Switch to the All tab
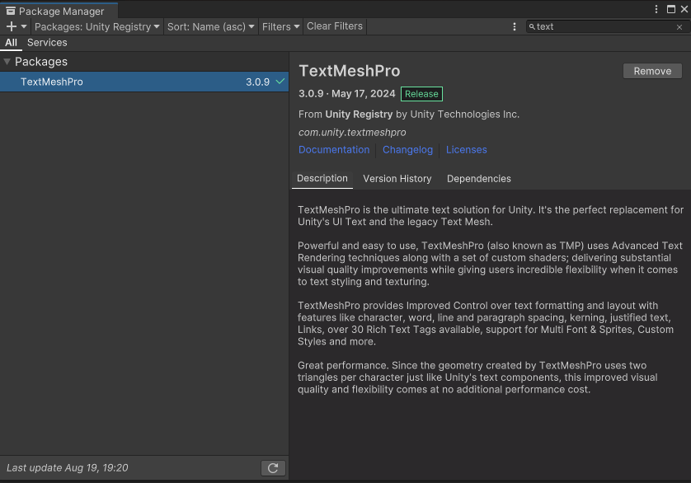Viewport: 691px width, 483px height. click(x=11, y=43)
